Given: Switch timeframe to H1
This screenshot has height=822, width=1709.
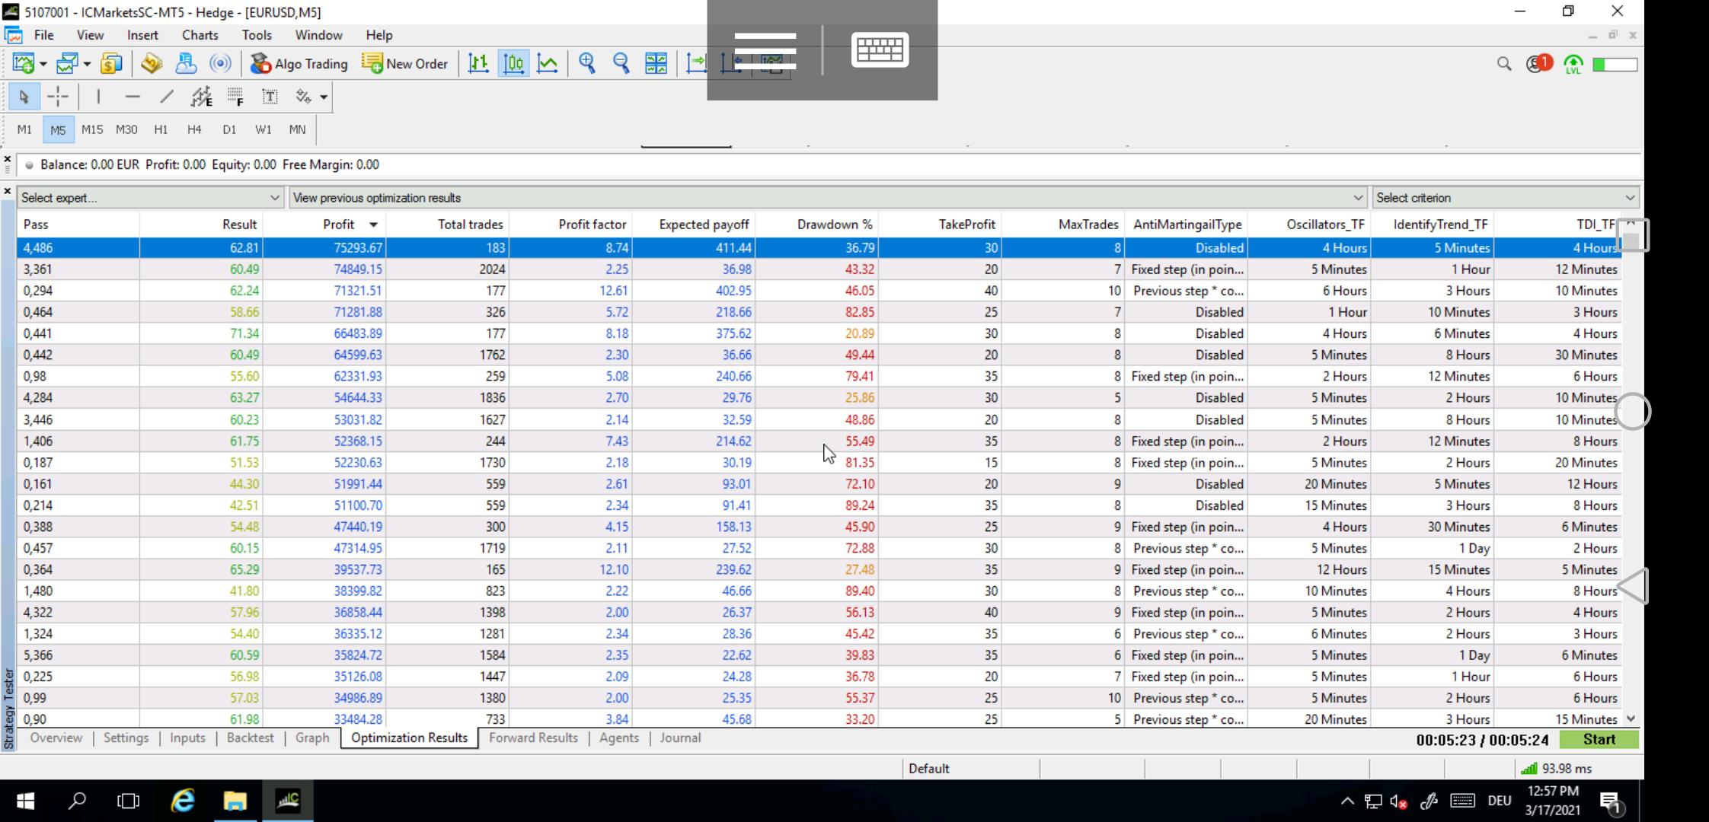Looking at the screenshot, I should 161,129.
